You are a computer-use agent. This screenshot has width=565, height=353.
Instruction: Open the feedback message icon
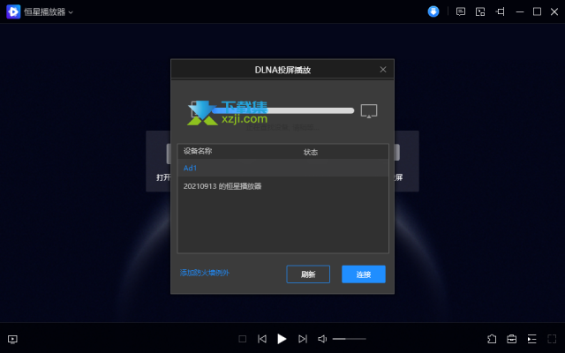point(461,11)
